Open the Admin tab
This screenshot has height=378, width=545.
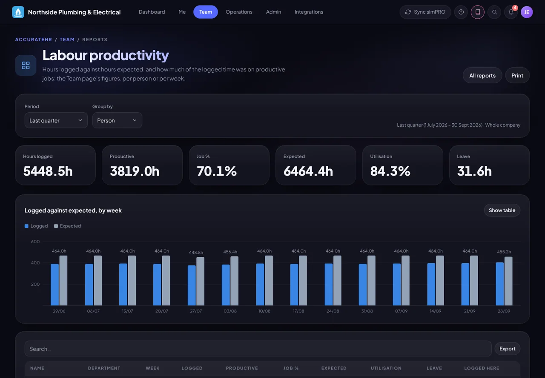coord(273,12)
